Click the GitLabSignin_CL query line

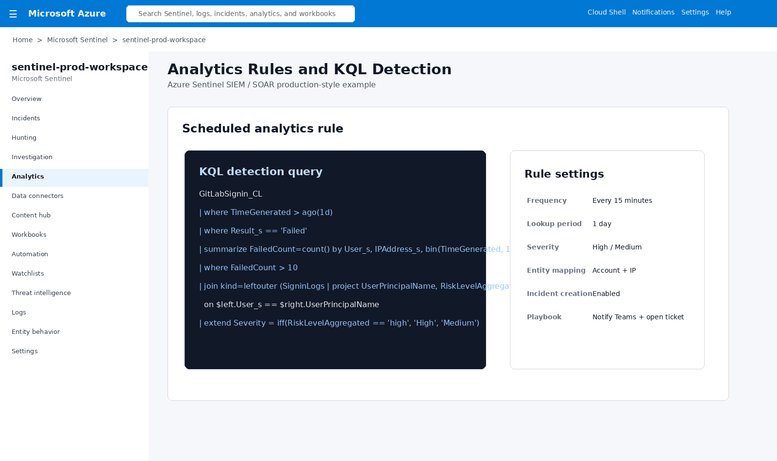[x=231, y=194]
